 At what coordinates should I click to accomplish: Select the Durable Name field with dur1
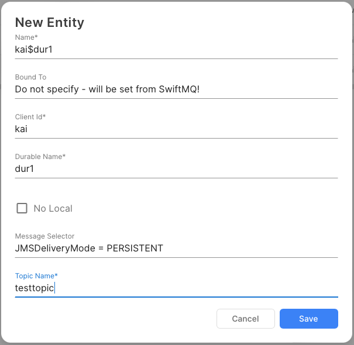tap(176, 169)
